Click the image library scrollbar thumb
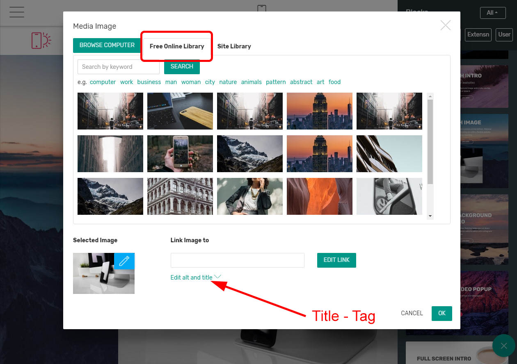The height and width of the screenshot is (364, 517). 430,141
